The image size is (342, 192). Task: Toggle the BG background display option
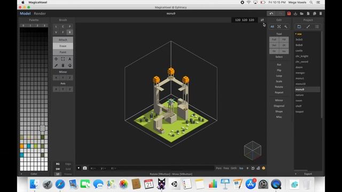[58, 164]
